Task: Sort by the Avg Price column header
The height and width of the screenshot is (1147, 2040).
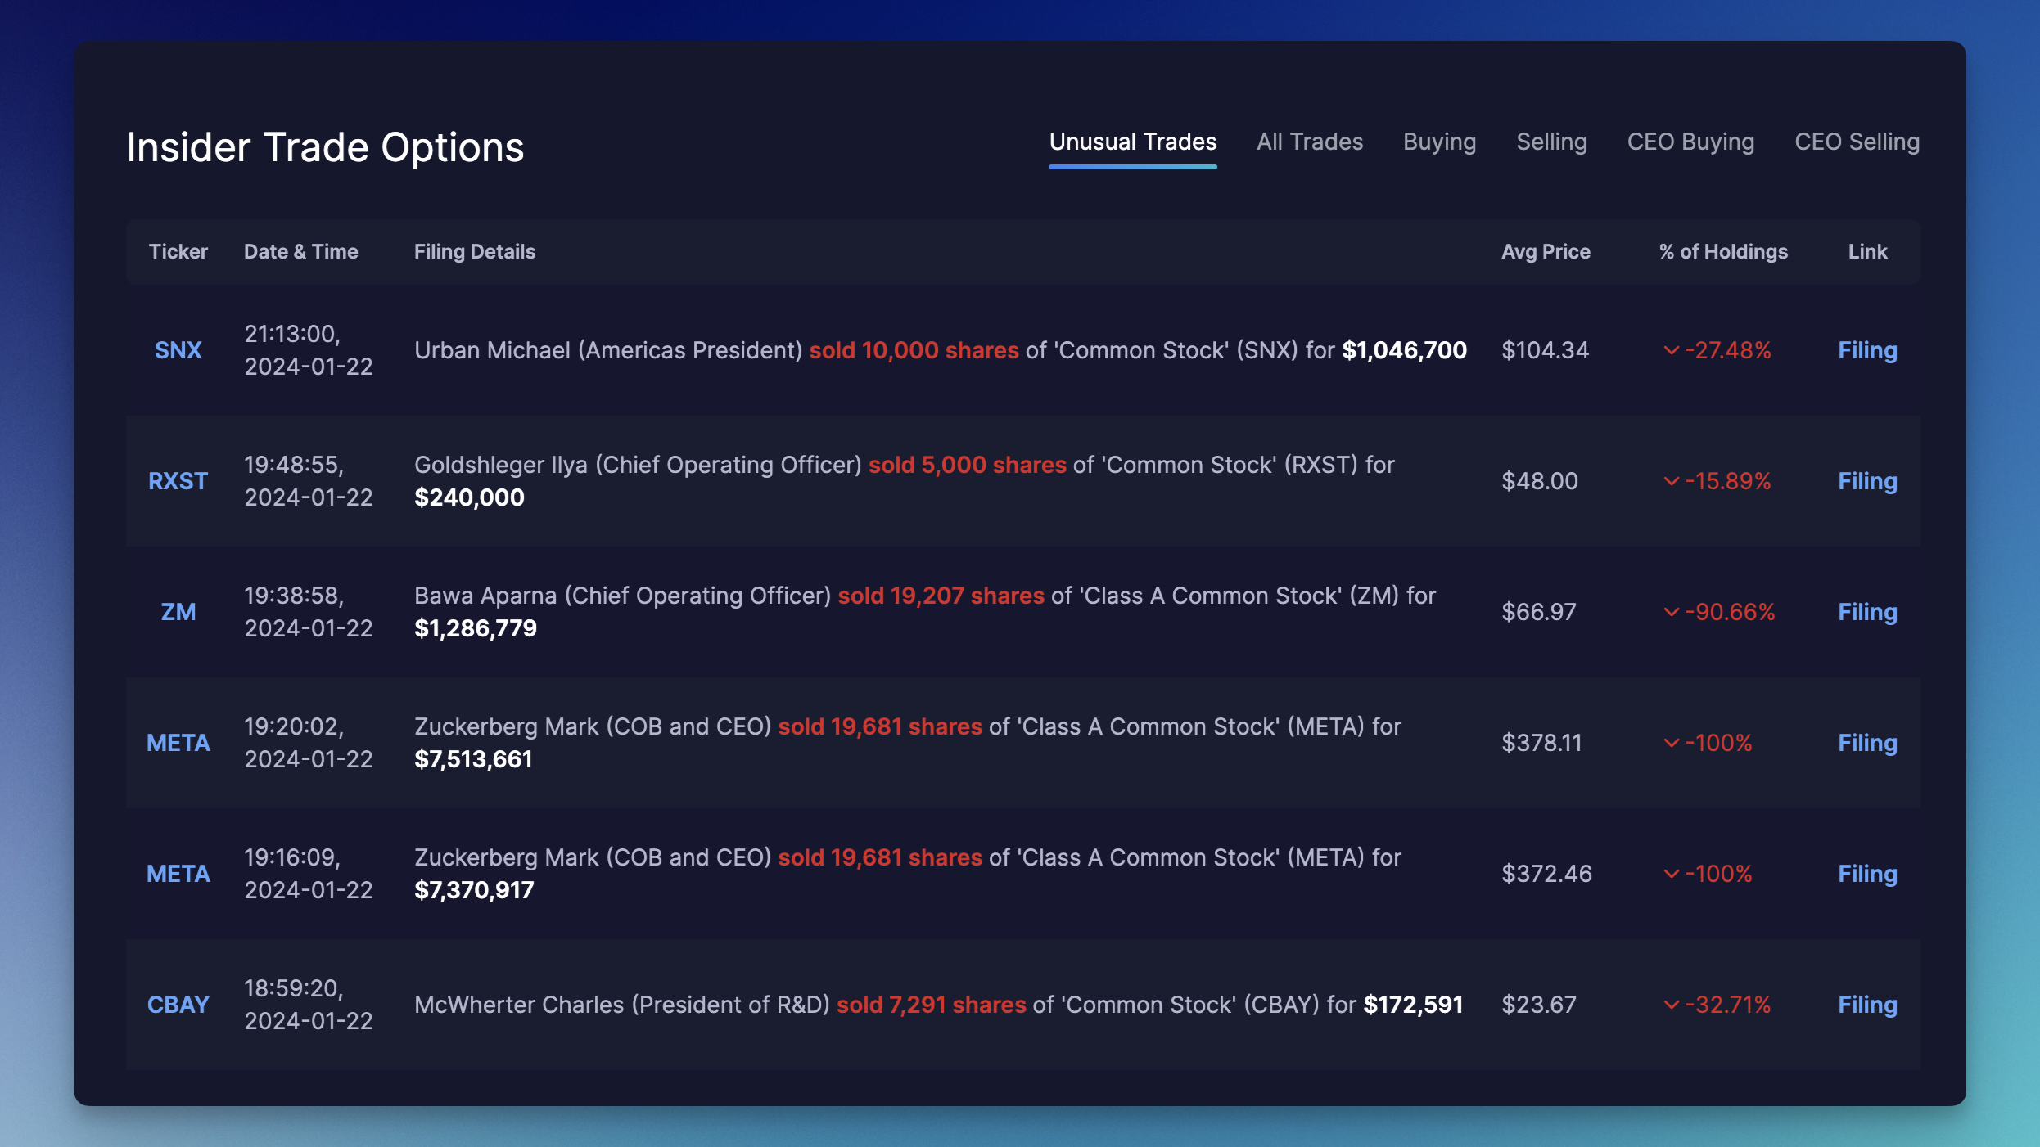Action: pos(1545,251)
